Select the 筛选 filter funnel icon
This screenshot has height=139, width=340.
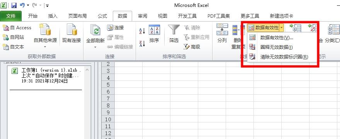tap(174, 29)
